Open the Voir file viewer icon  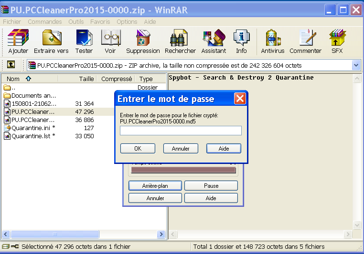111,38
